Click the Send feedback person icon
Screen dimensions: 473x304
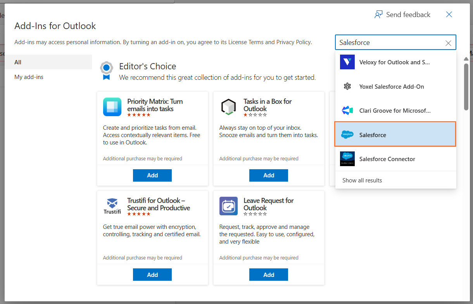click(378, 15)
